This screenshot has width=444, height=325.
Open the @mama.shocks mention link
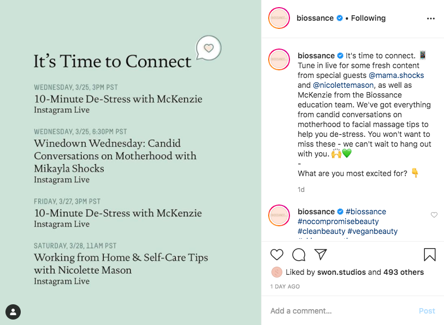click(x=396, y=75)
